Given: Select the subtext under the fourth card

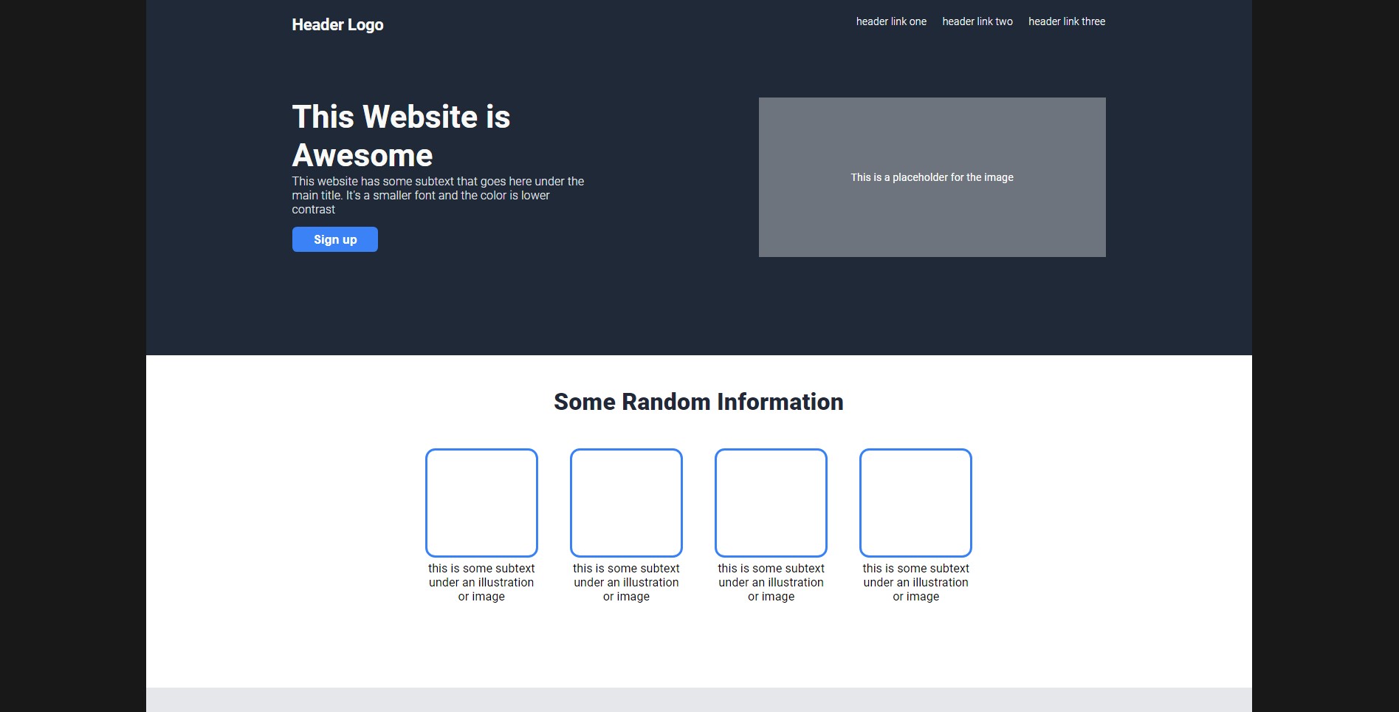Looking at the screenshot, I should click(x=915, y=582).
